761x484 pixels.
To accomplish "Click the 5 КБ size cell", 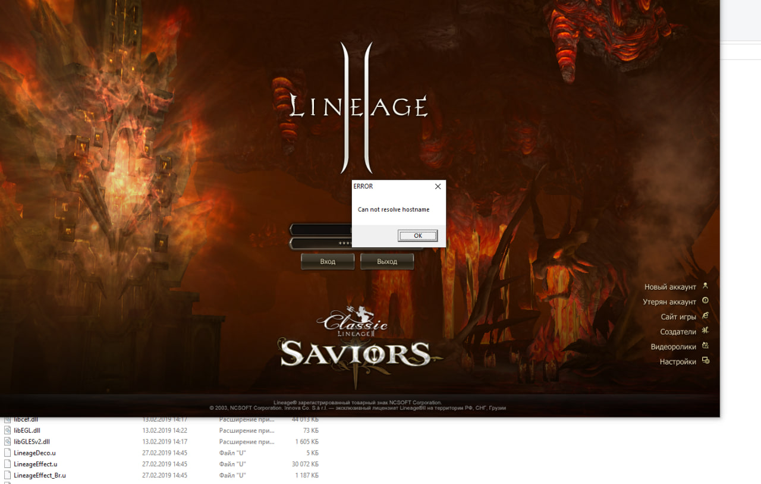I will tap(312, 453).
